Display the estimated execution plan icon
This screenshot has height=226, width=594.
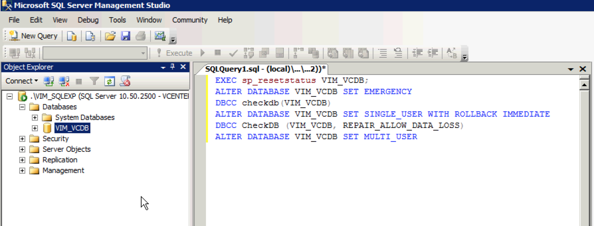point(249,53)
